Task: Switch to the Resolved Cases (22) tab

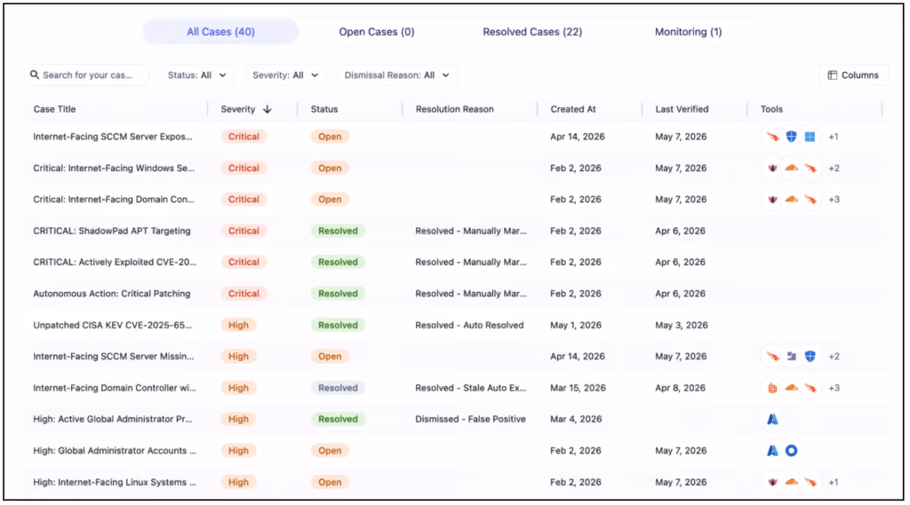Action: 532,32
